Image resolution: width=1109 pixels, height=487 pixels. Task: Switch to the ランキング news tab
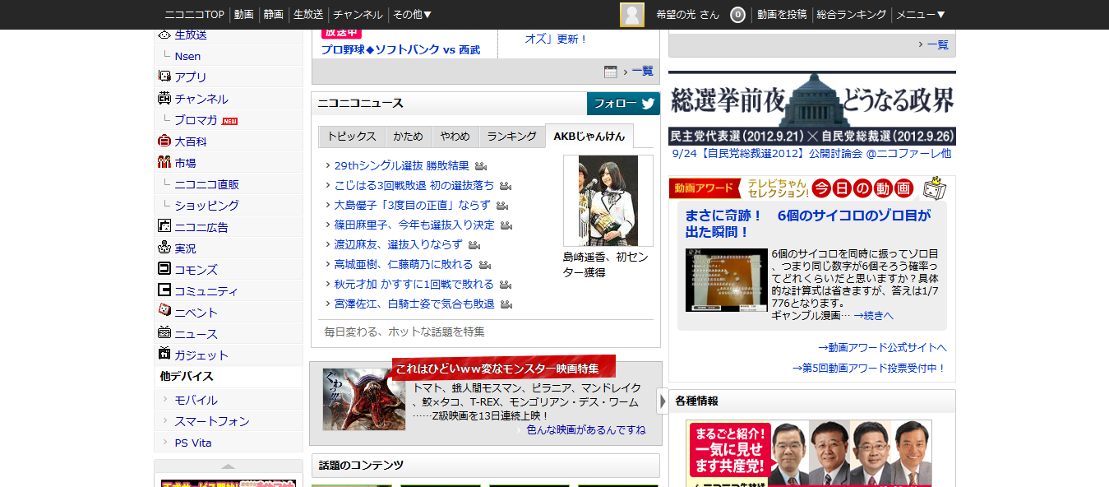(x=511, y=137)
